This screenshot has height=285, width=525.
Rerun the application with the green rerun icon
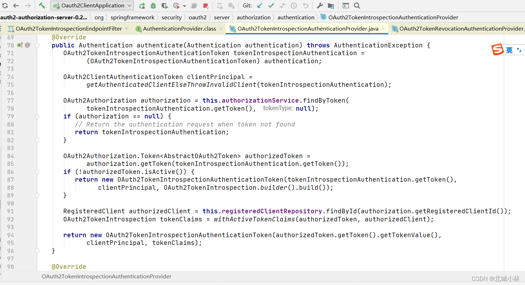tap(142, 6)
